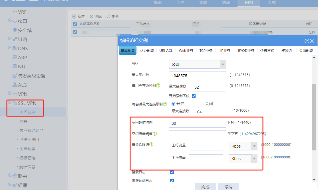
Task: Switch to the IP业务 tab
Action: pos(225,51)
